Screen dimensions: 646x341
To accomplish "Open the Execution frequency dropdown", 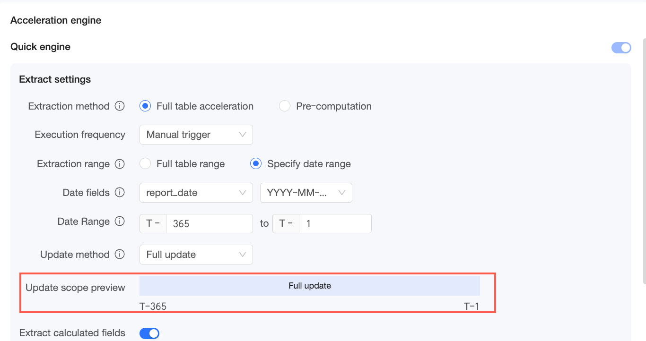I will (x=196, y=135).
